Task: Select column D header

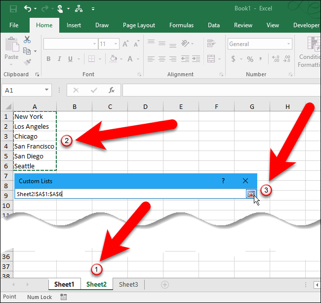Action: [x=145, y=106]
